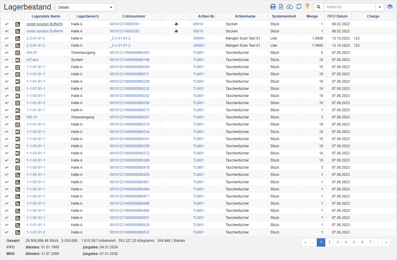Open the orange filter funnel
This screenshot has width=397, height=260.
[x=307, y=7]
